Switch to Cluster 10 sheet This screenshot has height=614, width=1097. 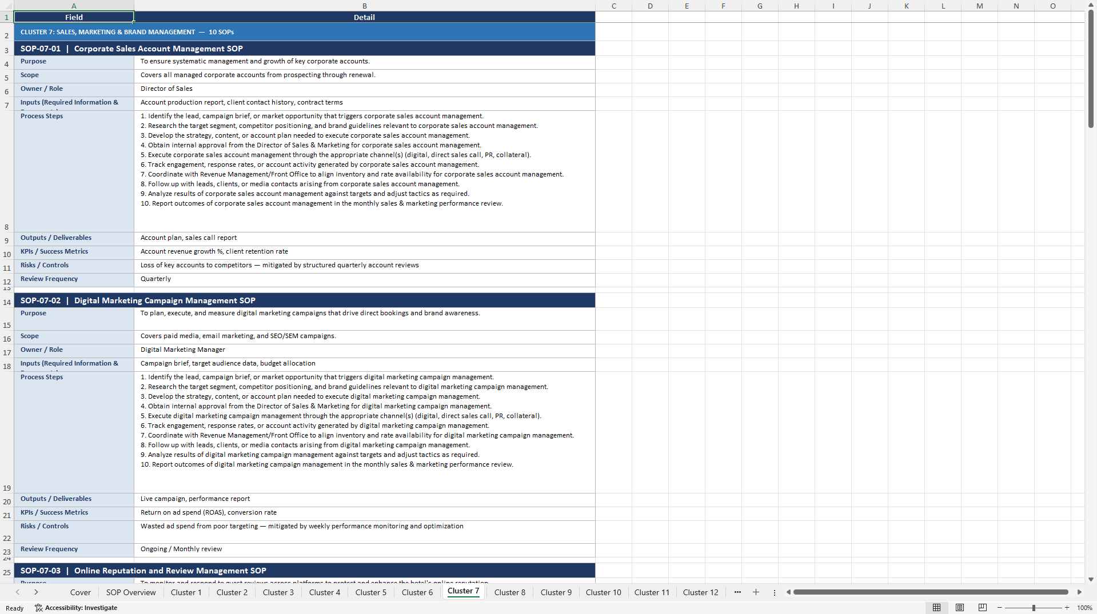[603, 592]
